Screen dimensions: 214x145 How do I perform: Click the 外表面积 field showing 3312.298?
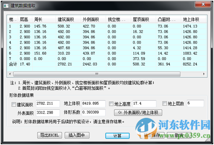pyautogui.click(x=48, y=113)
